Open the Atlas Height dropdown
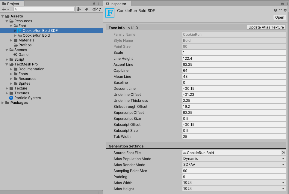The image size is (289, 194). tap(234, 189)
